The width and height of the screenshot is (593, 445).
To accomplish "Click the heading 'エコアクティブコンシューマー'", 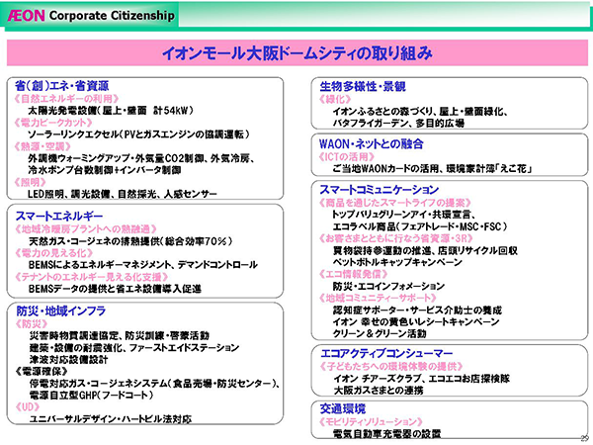I will pyautogui.click(x=386, y=353).
